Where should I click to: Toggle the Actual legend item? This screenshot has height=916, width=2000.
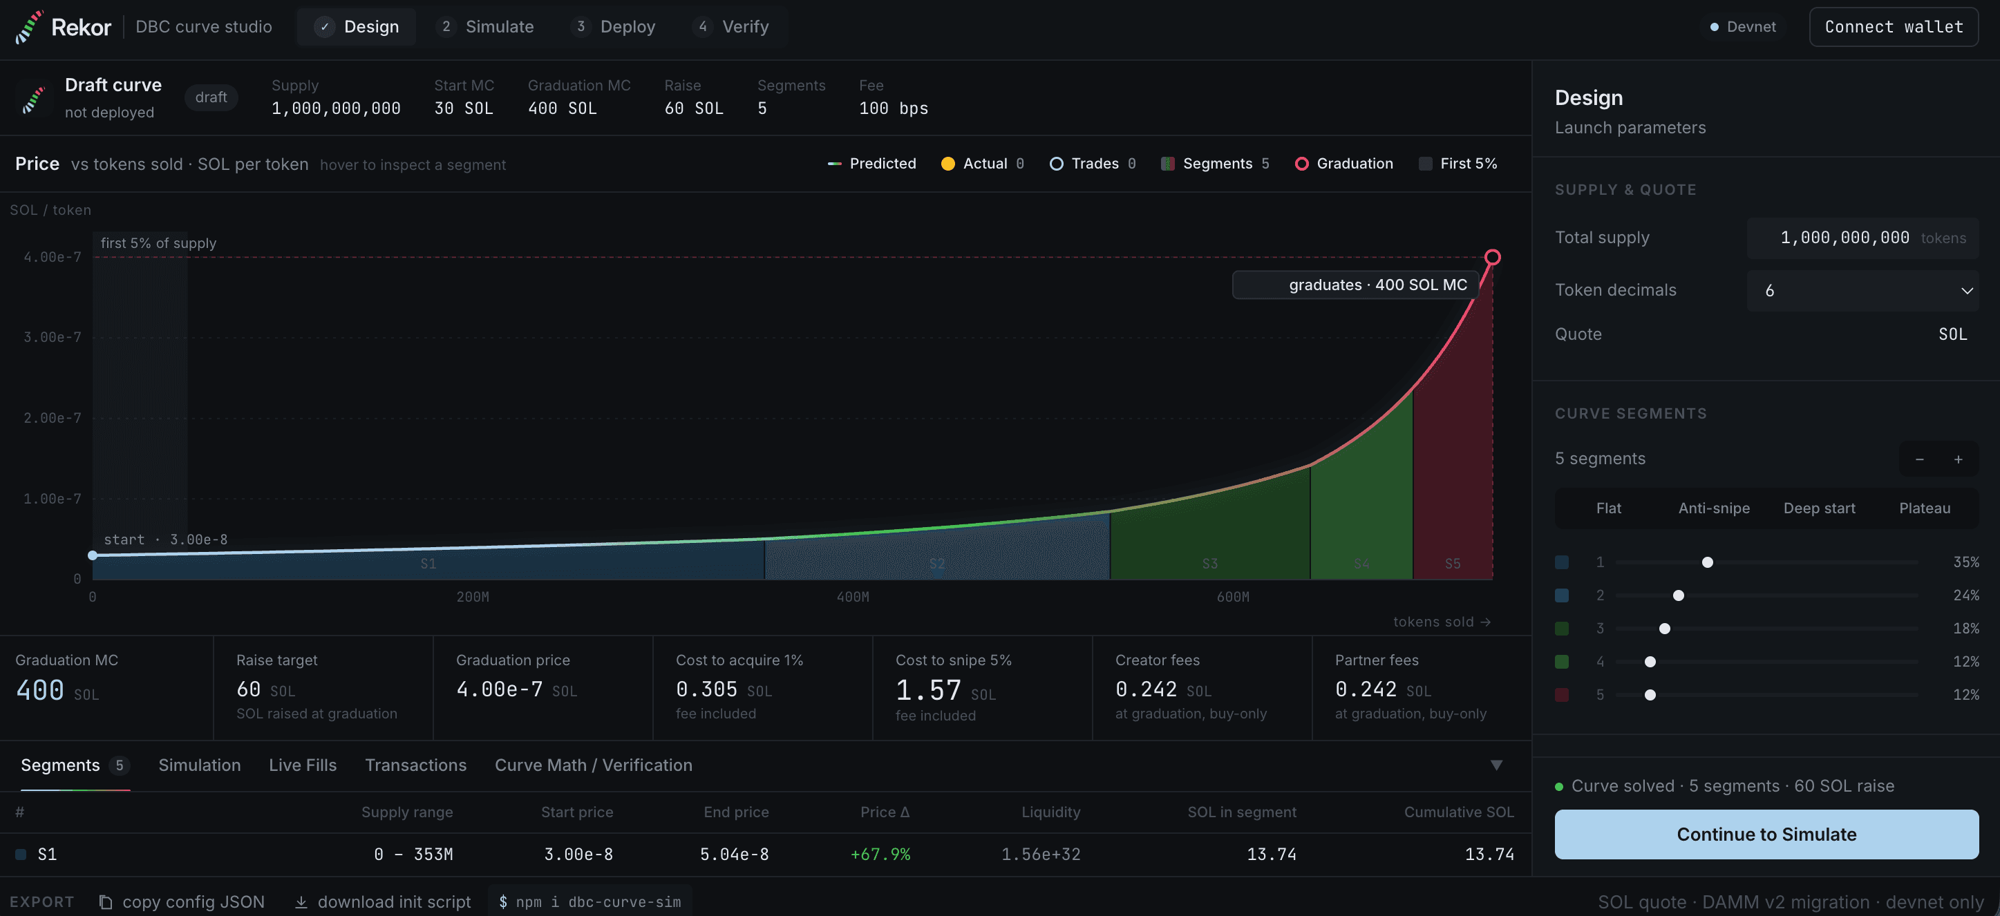[982, 164]
